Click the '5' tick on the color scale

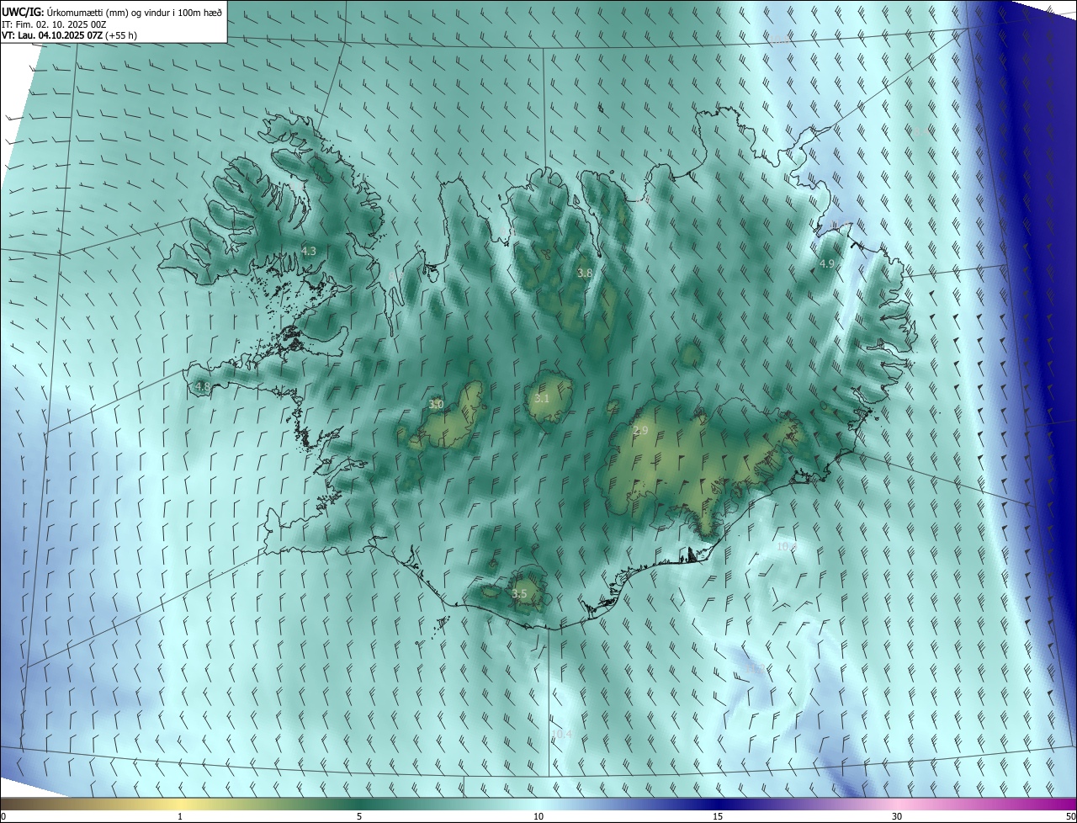359,816
